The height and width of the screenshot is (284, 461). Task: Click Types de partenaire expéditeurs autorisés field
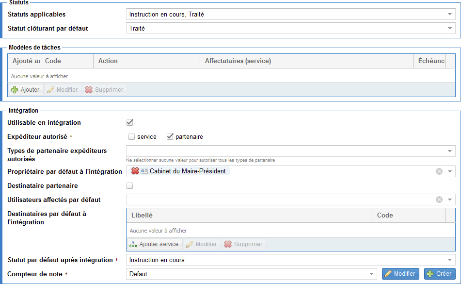286,151
